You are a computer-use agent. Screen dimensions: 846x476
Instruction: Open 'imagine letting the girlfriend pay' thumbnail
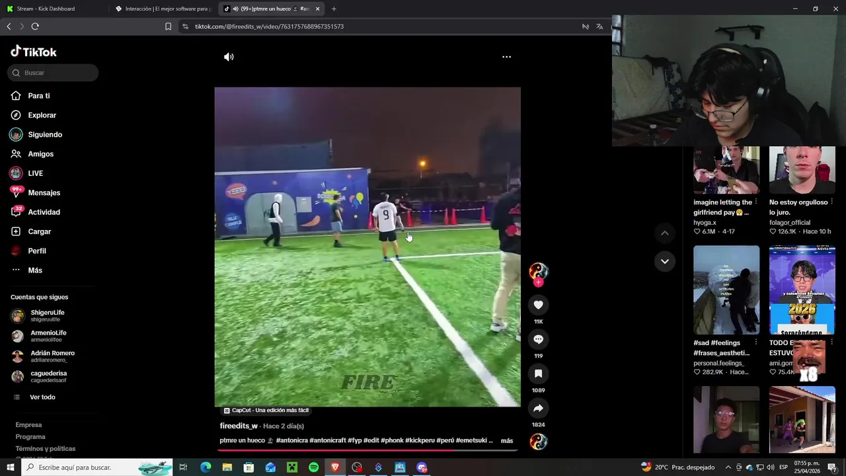coord(726,171)
